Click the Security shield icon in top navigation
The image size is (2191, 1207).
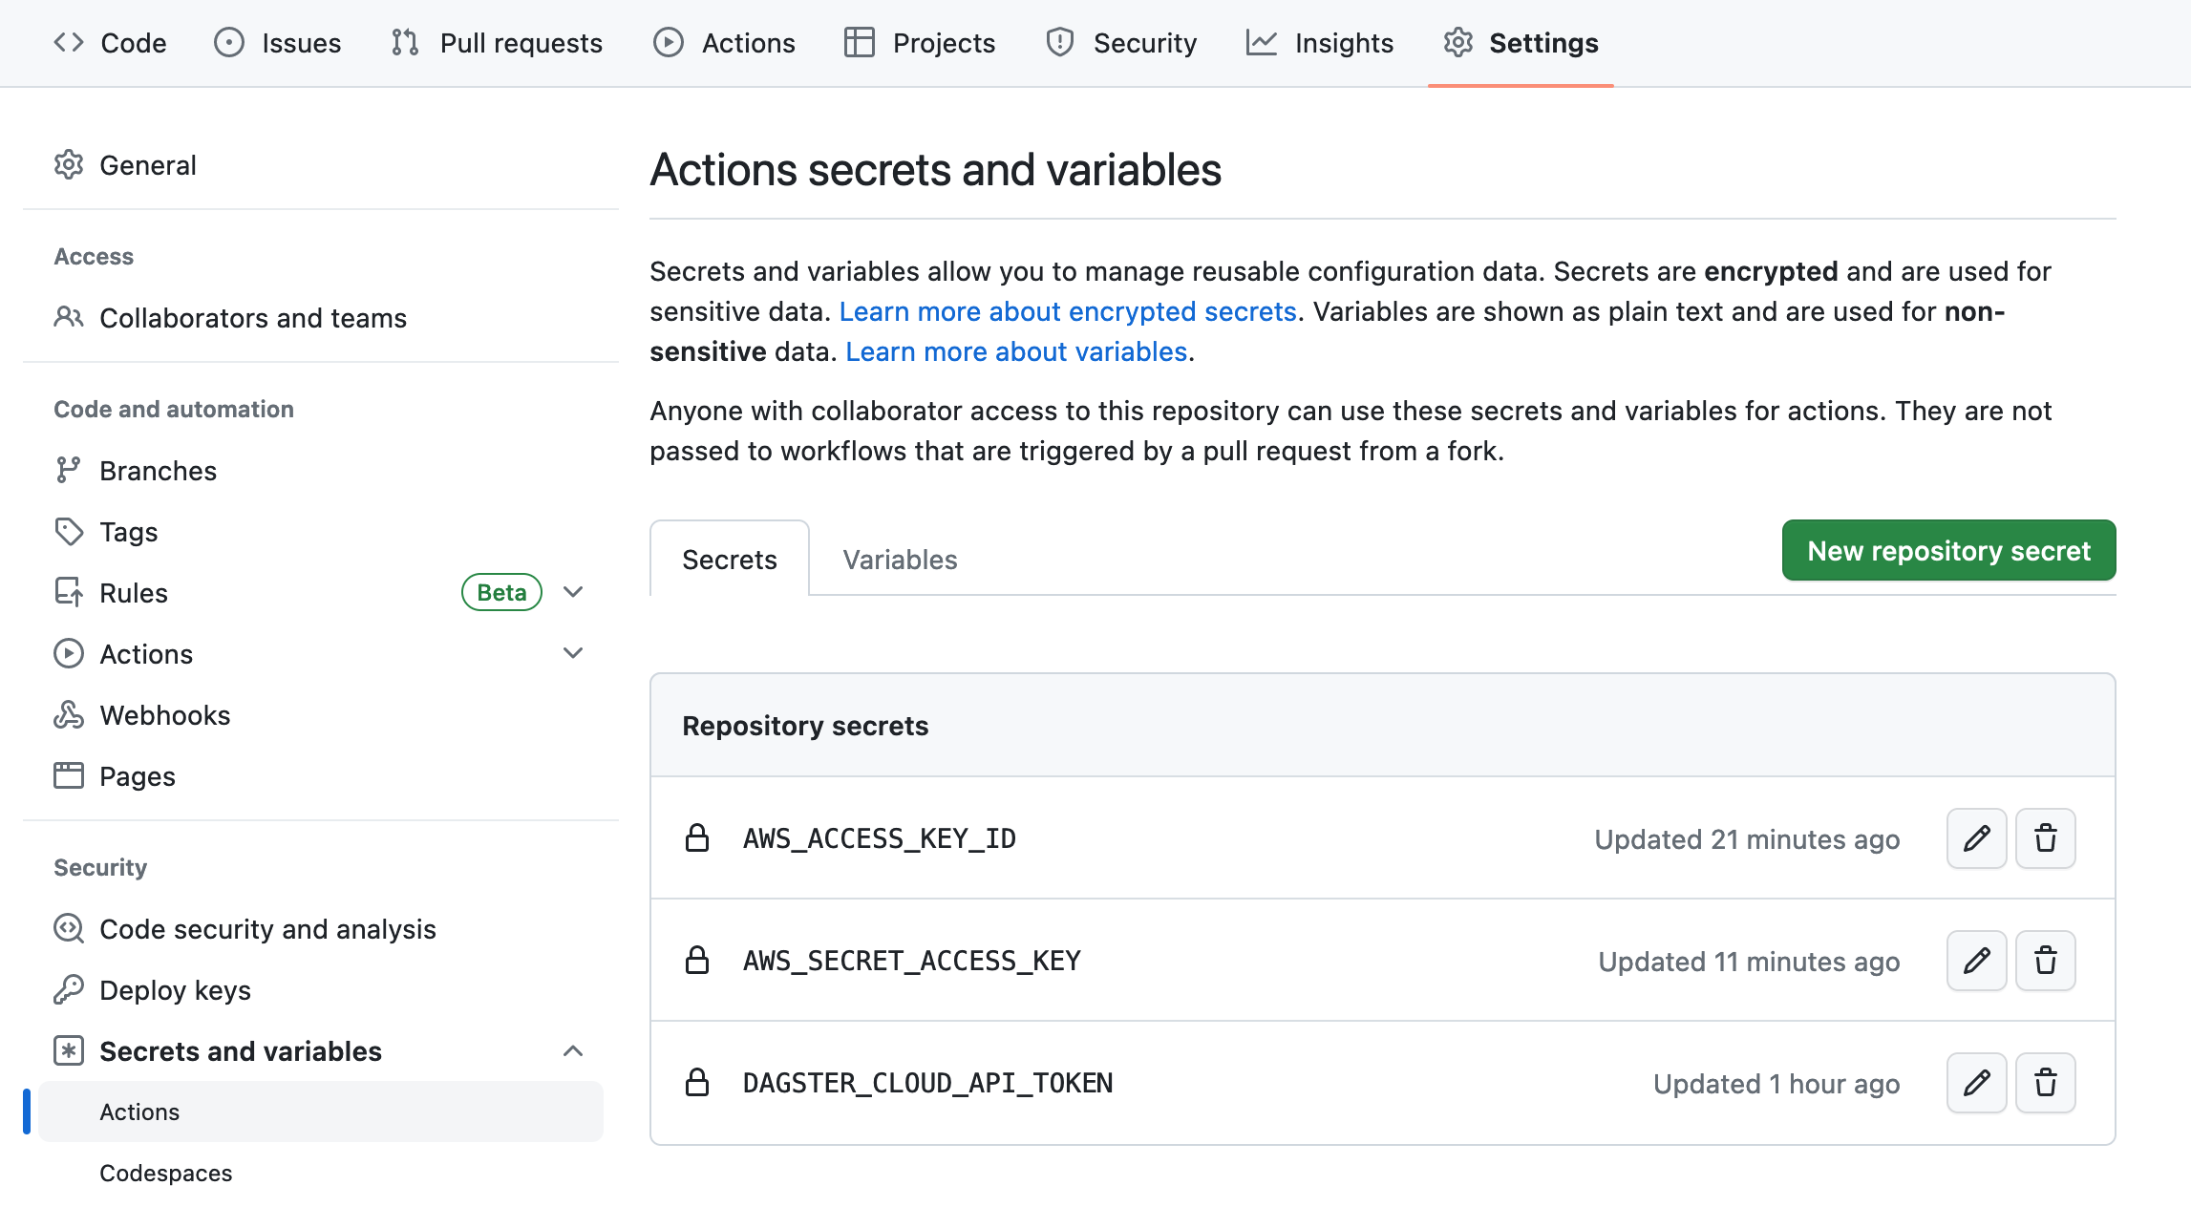1058,42
